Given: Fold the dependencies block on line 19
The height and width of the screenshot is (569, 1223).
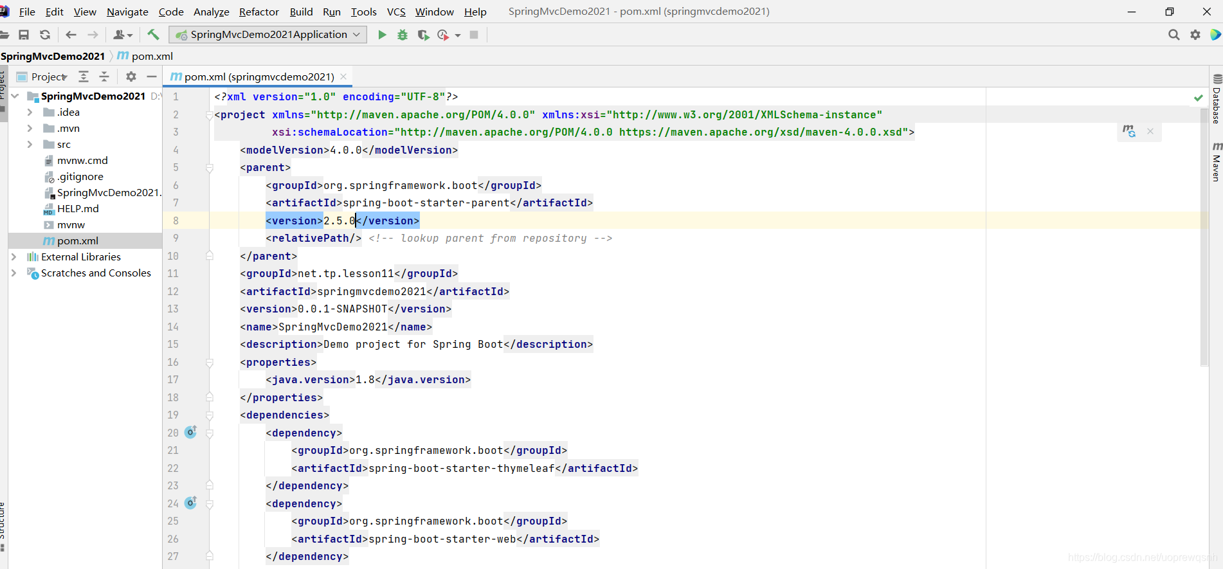Looking at the screenshot, I should 210,415.
